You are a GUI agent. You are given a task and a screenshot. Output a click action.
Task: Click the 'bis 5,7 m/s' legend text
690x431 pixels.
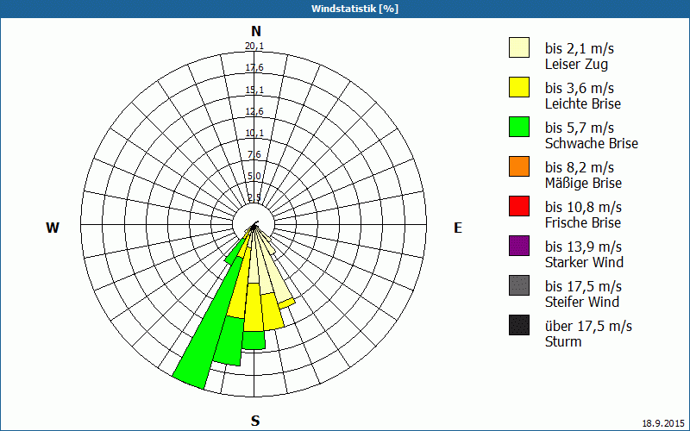[580, 128]
